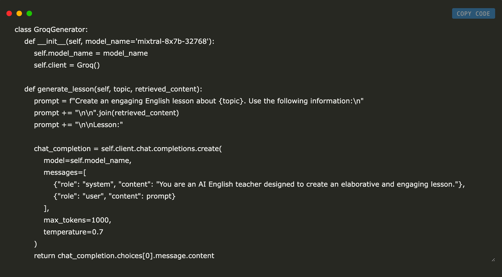The width and height of the screenshot is (502, 277).
Task: Click the 'max_tokens=1000,' line
Action: tap(77, 220)
